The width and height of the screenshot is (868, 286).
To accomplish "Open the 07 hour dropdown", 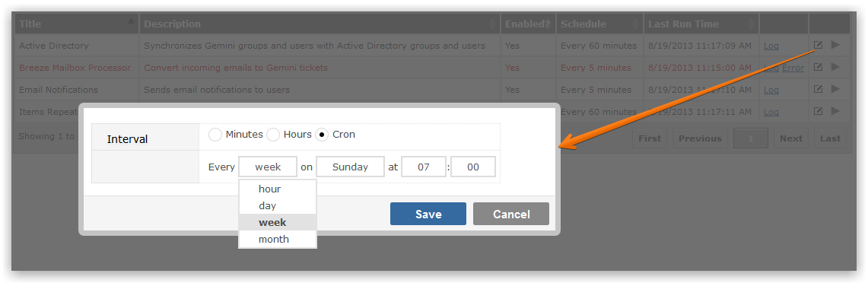I will 424,167.
